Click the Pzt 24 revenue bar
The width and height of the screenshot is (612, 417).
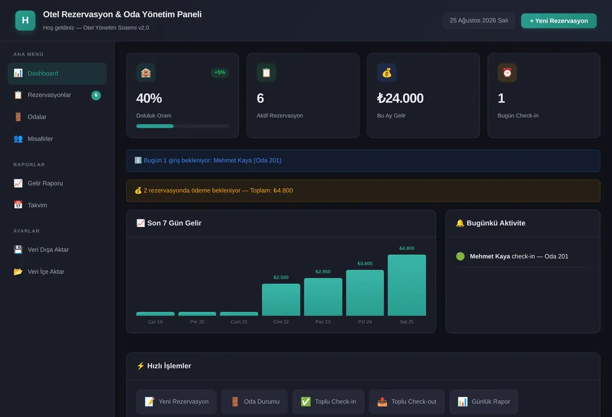click(x=365, y=293)
